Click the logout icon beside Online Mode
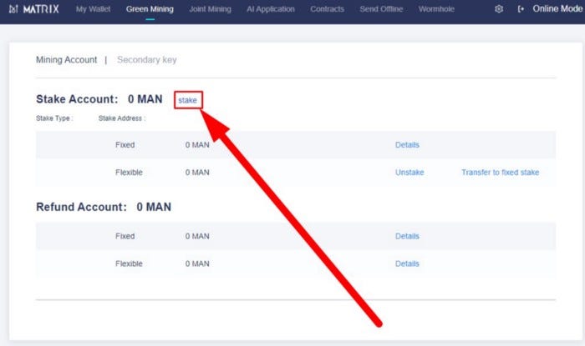The width and height of the screenshot is (585, 346). [521, 9]
